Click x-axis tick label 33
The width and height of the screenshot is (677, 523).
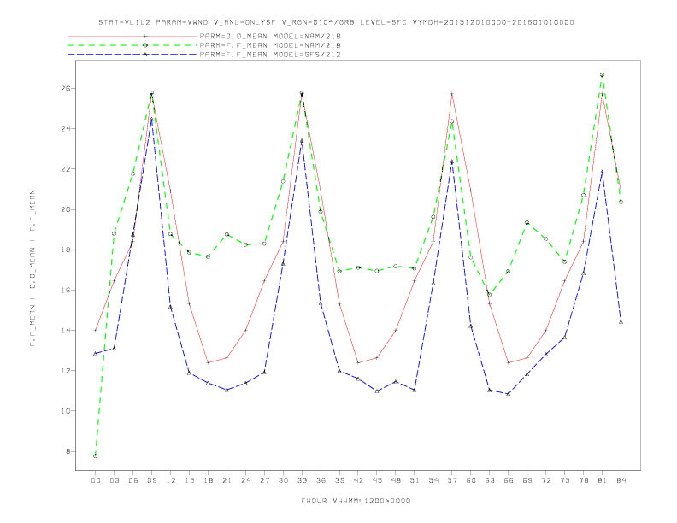[302, 480]
